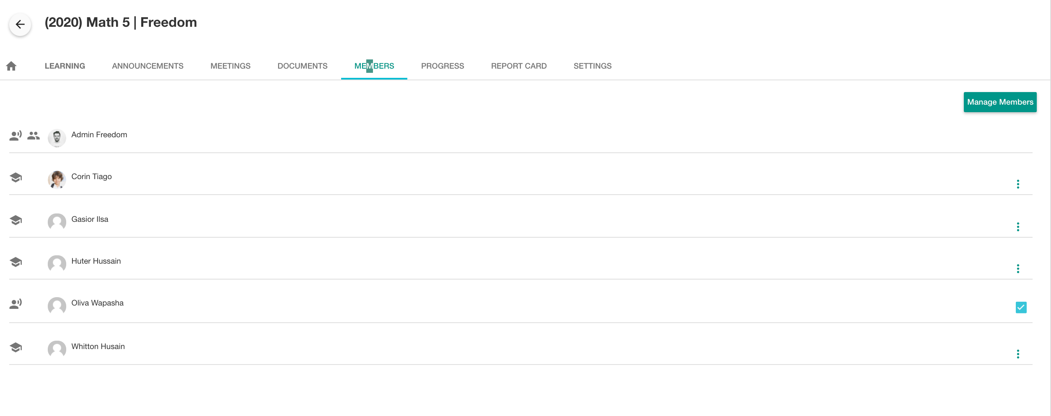Open the Report Card tab

coord(519,66)
